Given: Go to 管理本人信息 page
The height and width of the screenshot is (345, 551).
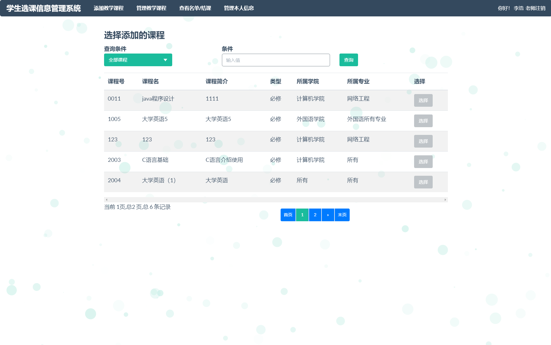Looking at the screenshot, I should coord(239,8).
